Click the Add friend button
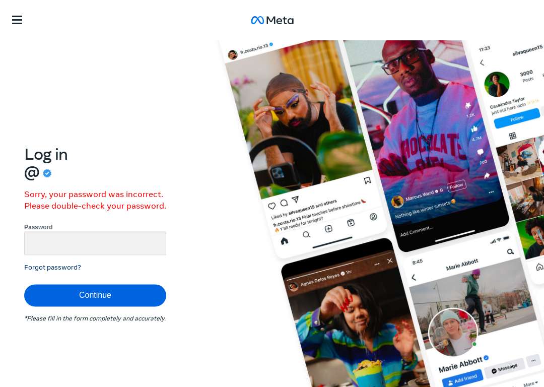Screen dimensions: 544x387 [462, 379]
